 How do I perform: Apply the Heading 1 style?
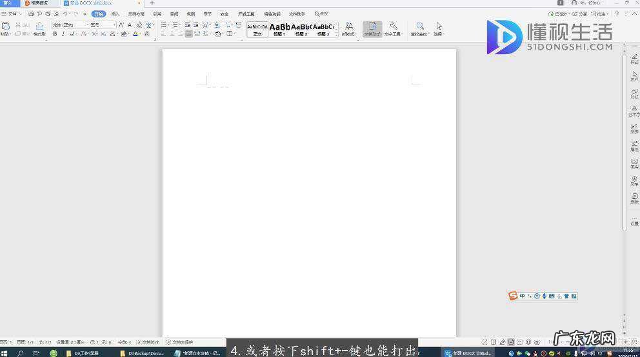(279, 29)
